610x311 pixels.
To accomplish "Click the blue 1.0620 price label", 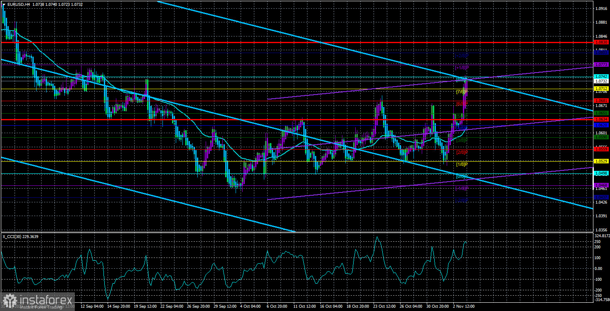I will click(601, 125).
